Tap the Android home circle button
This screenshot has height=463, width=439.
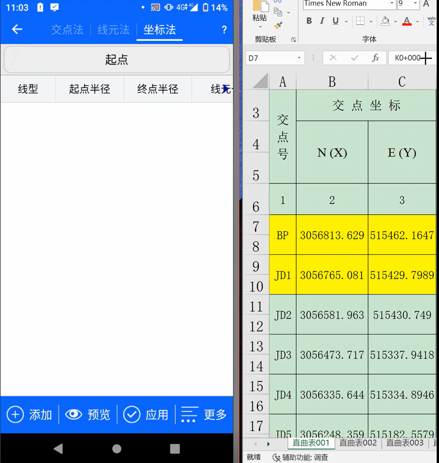tap(117, 449)
